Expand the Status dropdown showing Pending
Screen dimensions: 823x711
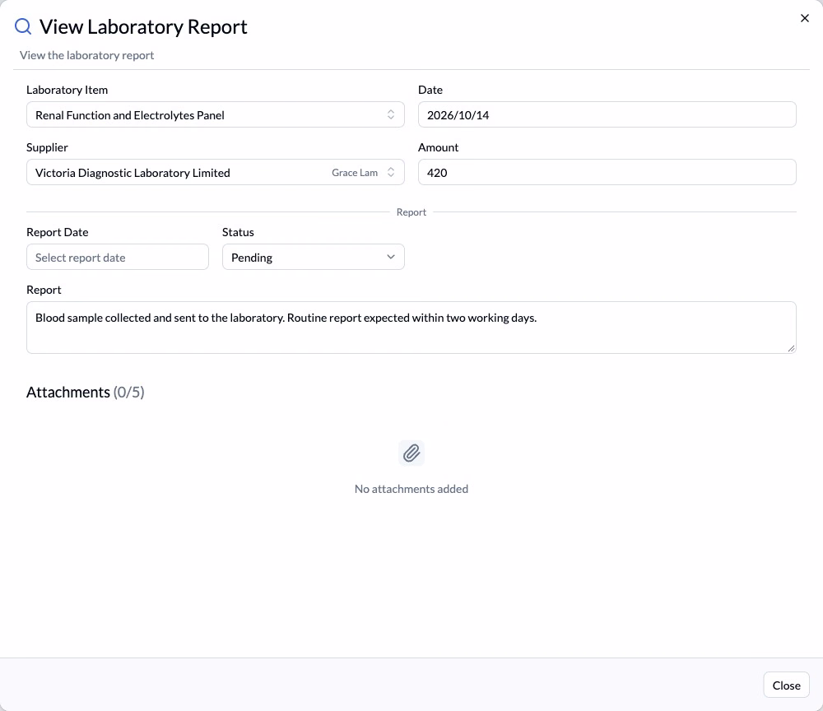click(x=314, y=257)
